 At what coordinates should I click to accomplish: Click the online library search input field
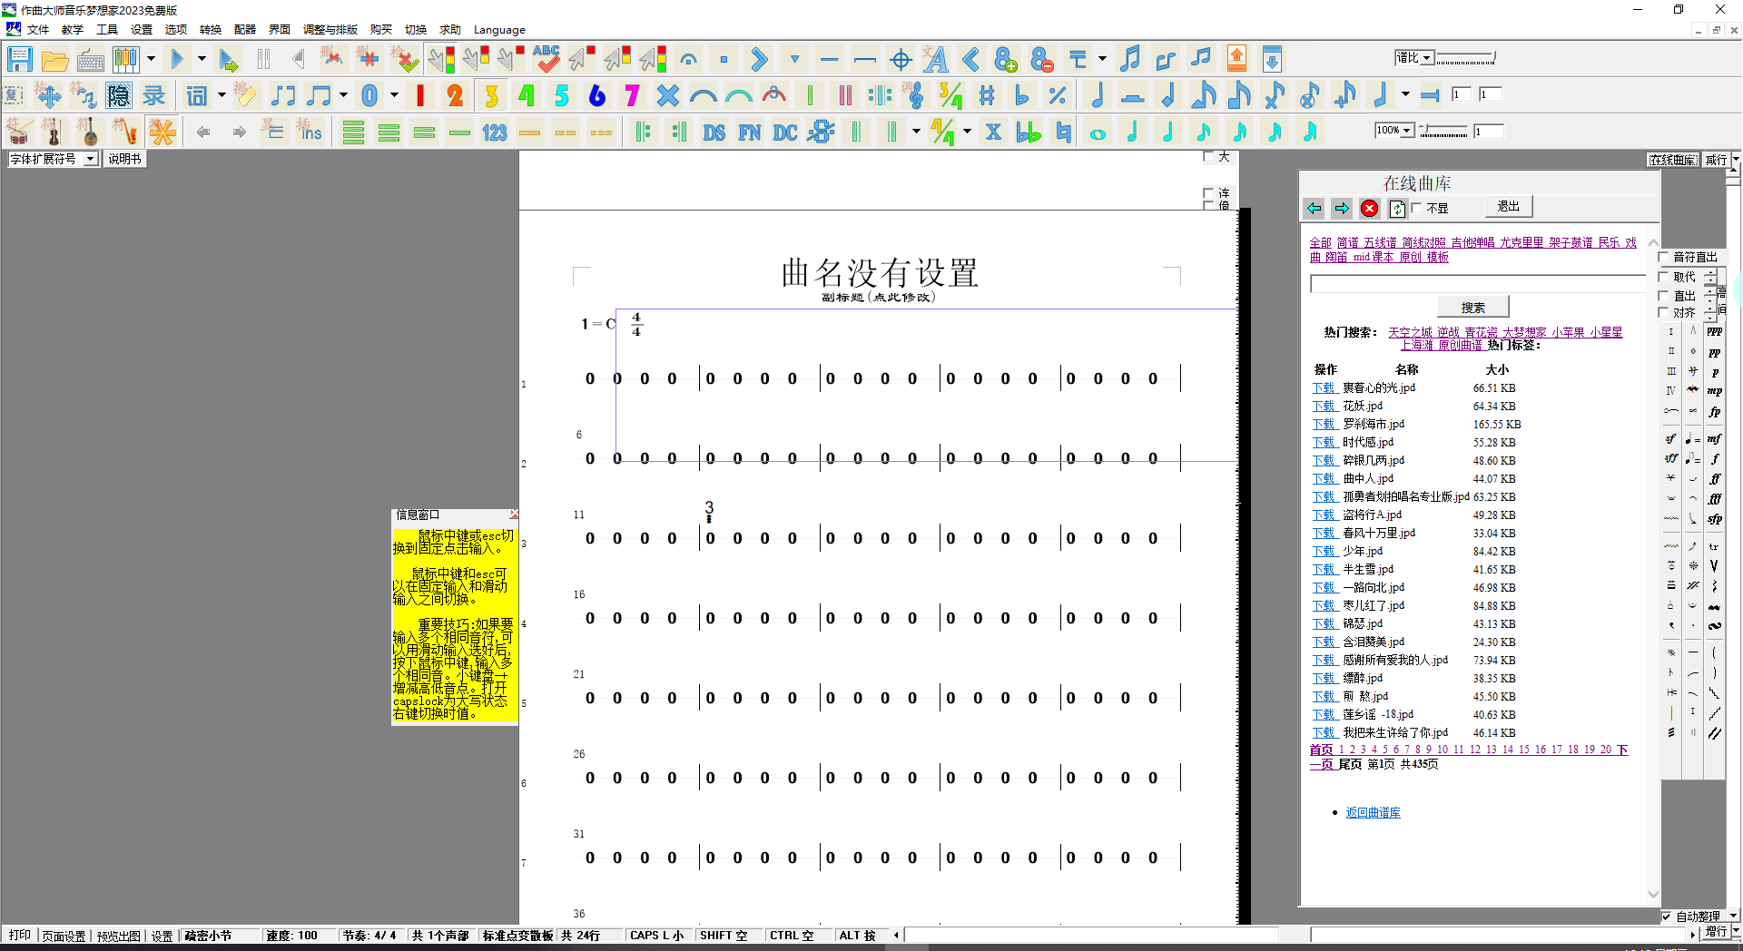pyautogui.click(x=1476, y=284)
